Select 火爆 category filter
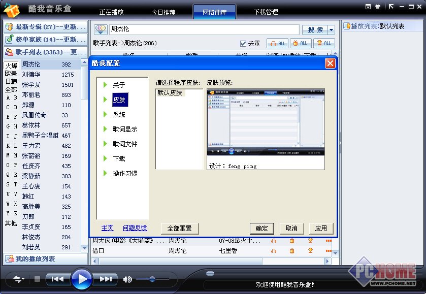Image resolution: width=426 pixels, height=294 pixels. [x=11, y=66]
